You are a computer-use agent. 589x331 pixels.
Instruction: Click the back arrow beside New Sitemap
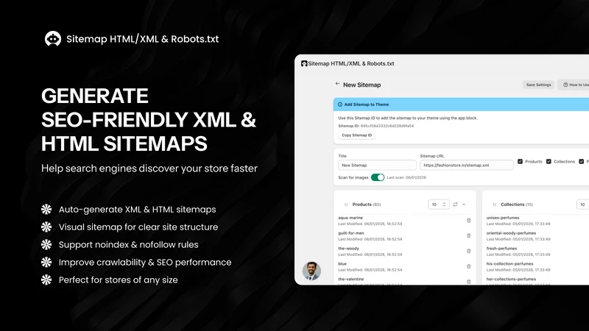(x=337, y=84)
